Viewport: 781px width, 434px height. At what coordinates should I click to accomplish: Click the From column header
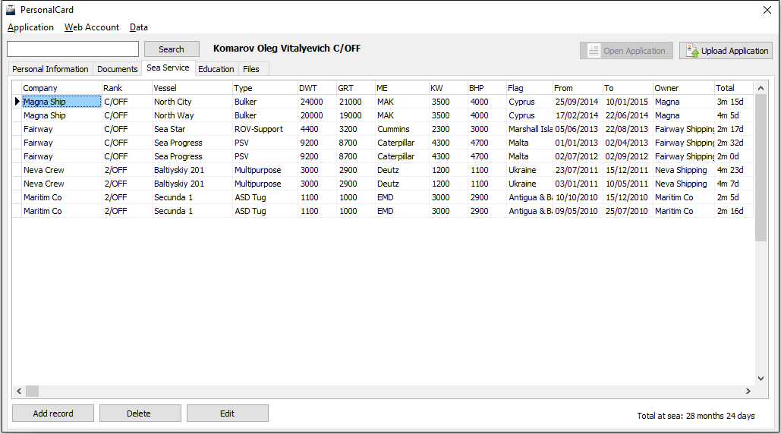[578, 88]
